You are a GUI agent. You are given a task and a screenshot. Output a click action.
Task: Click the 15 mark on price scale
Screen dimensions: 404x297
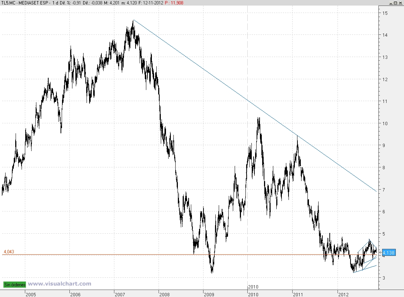[x=385, y=13]
